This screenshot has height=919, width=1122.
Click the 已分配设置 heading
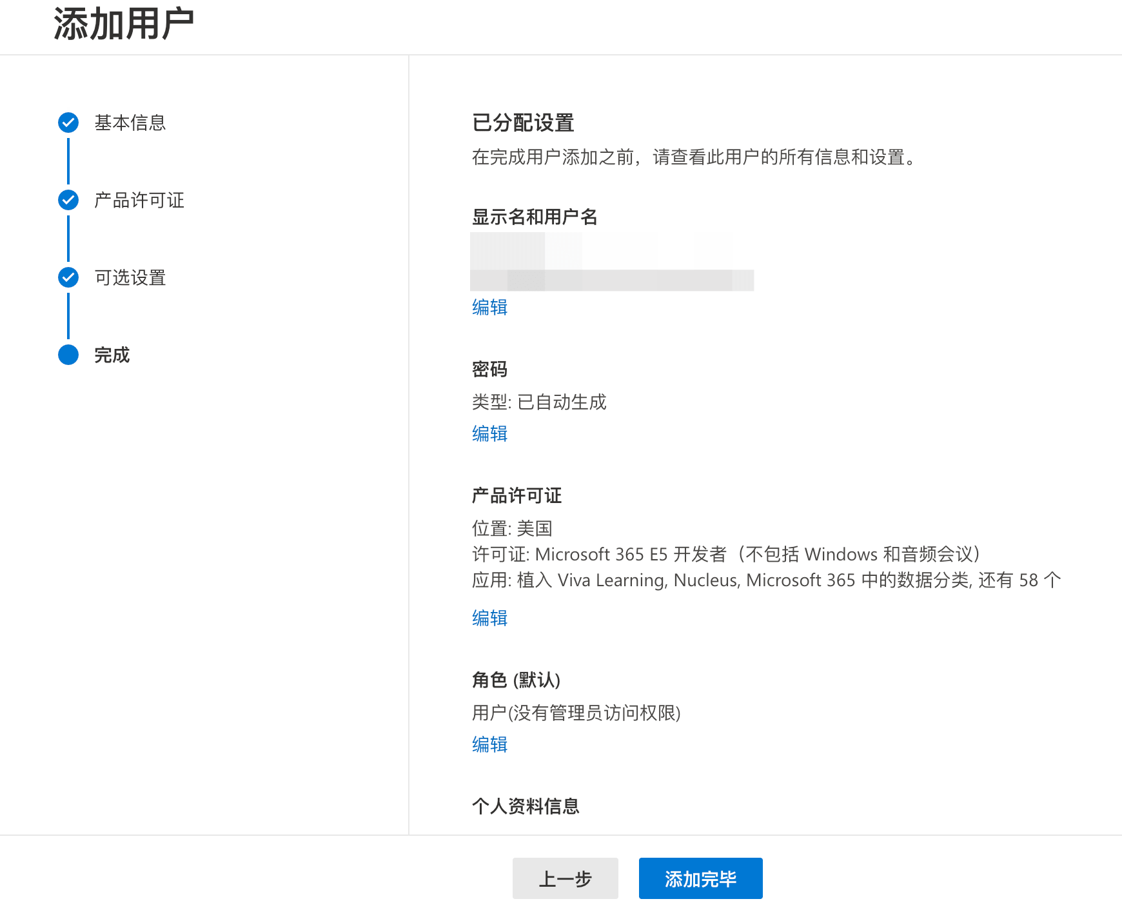(x=523, y=123)
